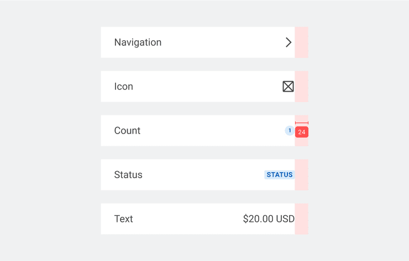Click the $20.00 USD amount
Viewport: 409px width, 261px height.
pyautogui.click(x=269, y=219)
